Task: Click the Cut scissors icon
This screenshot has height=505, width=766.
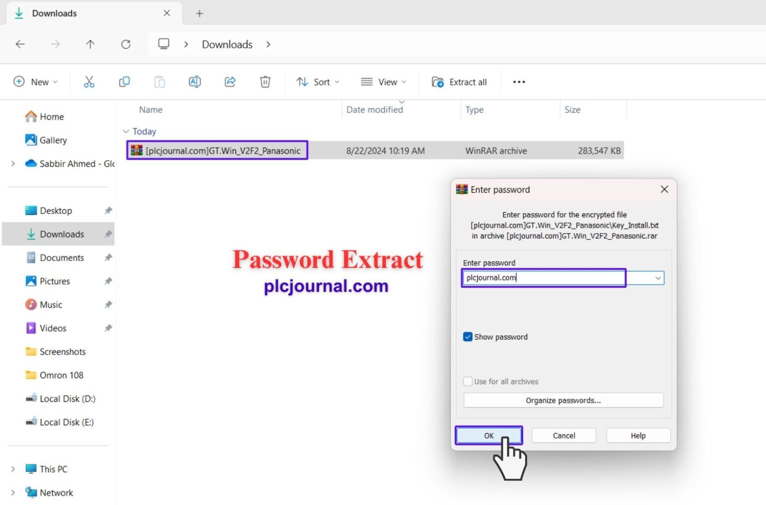Action: (x=89, y=82)
